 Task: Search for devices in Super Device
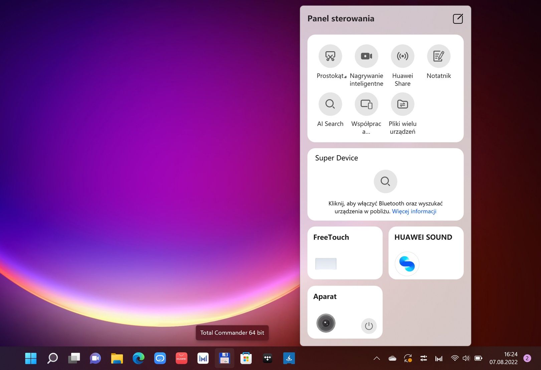click(x=385, y=181)
